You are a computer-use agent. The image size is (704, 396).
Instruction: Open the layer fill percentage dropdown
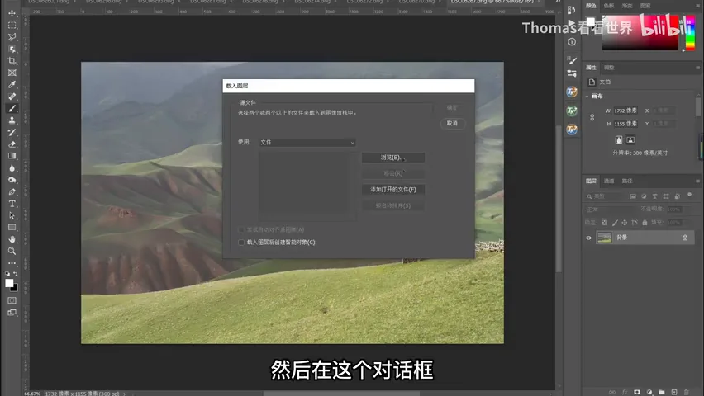pyautogui.click(x=674, y=223)
